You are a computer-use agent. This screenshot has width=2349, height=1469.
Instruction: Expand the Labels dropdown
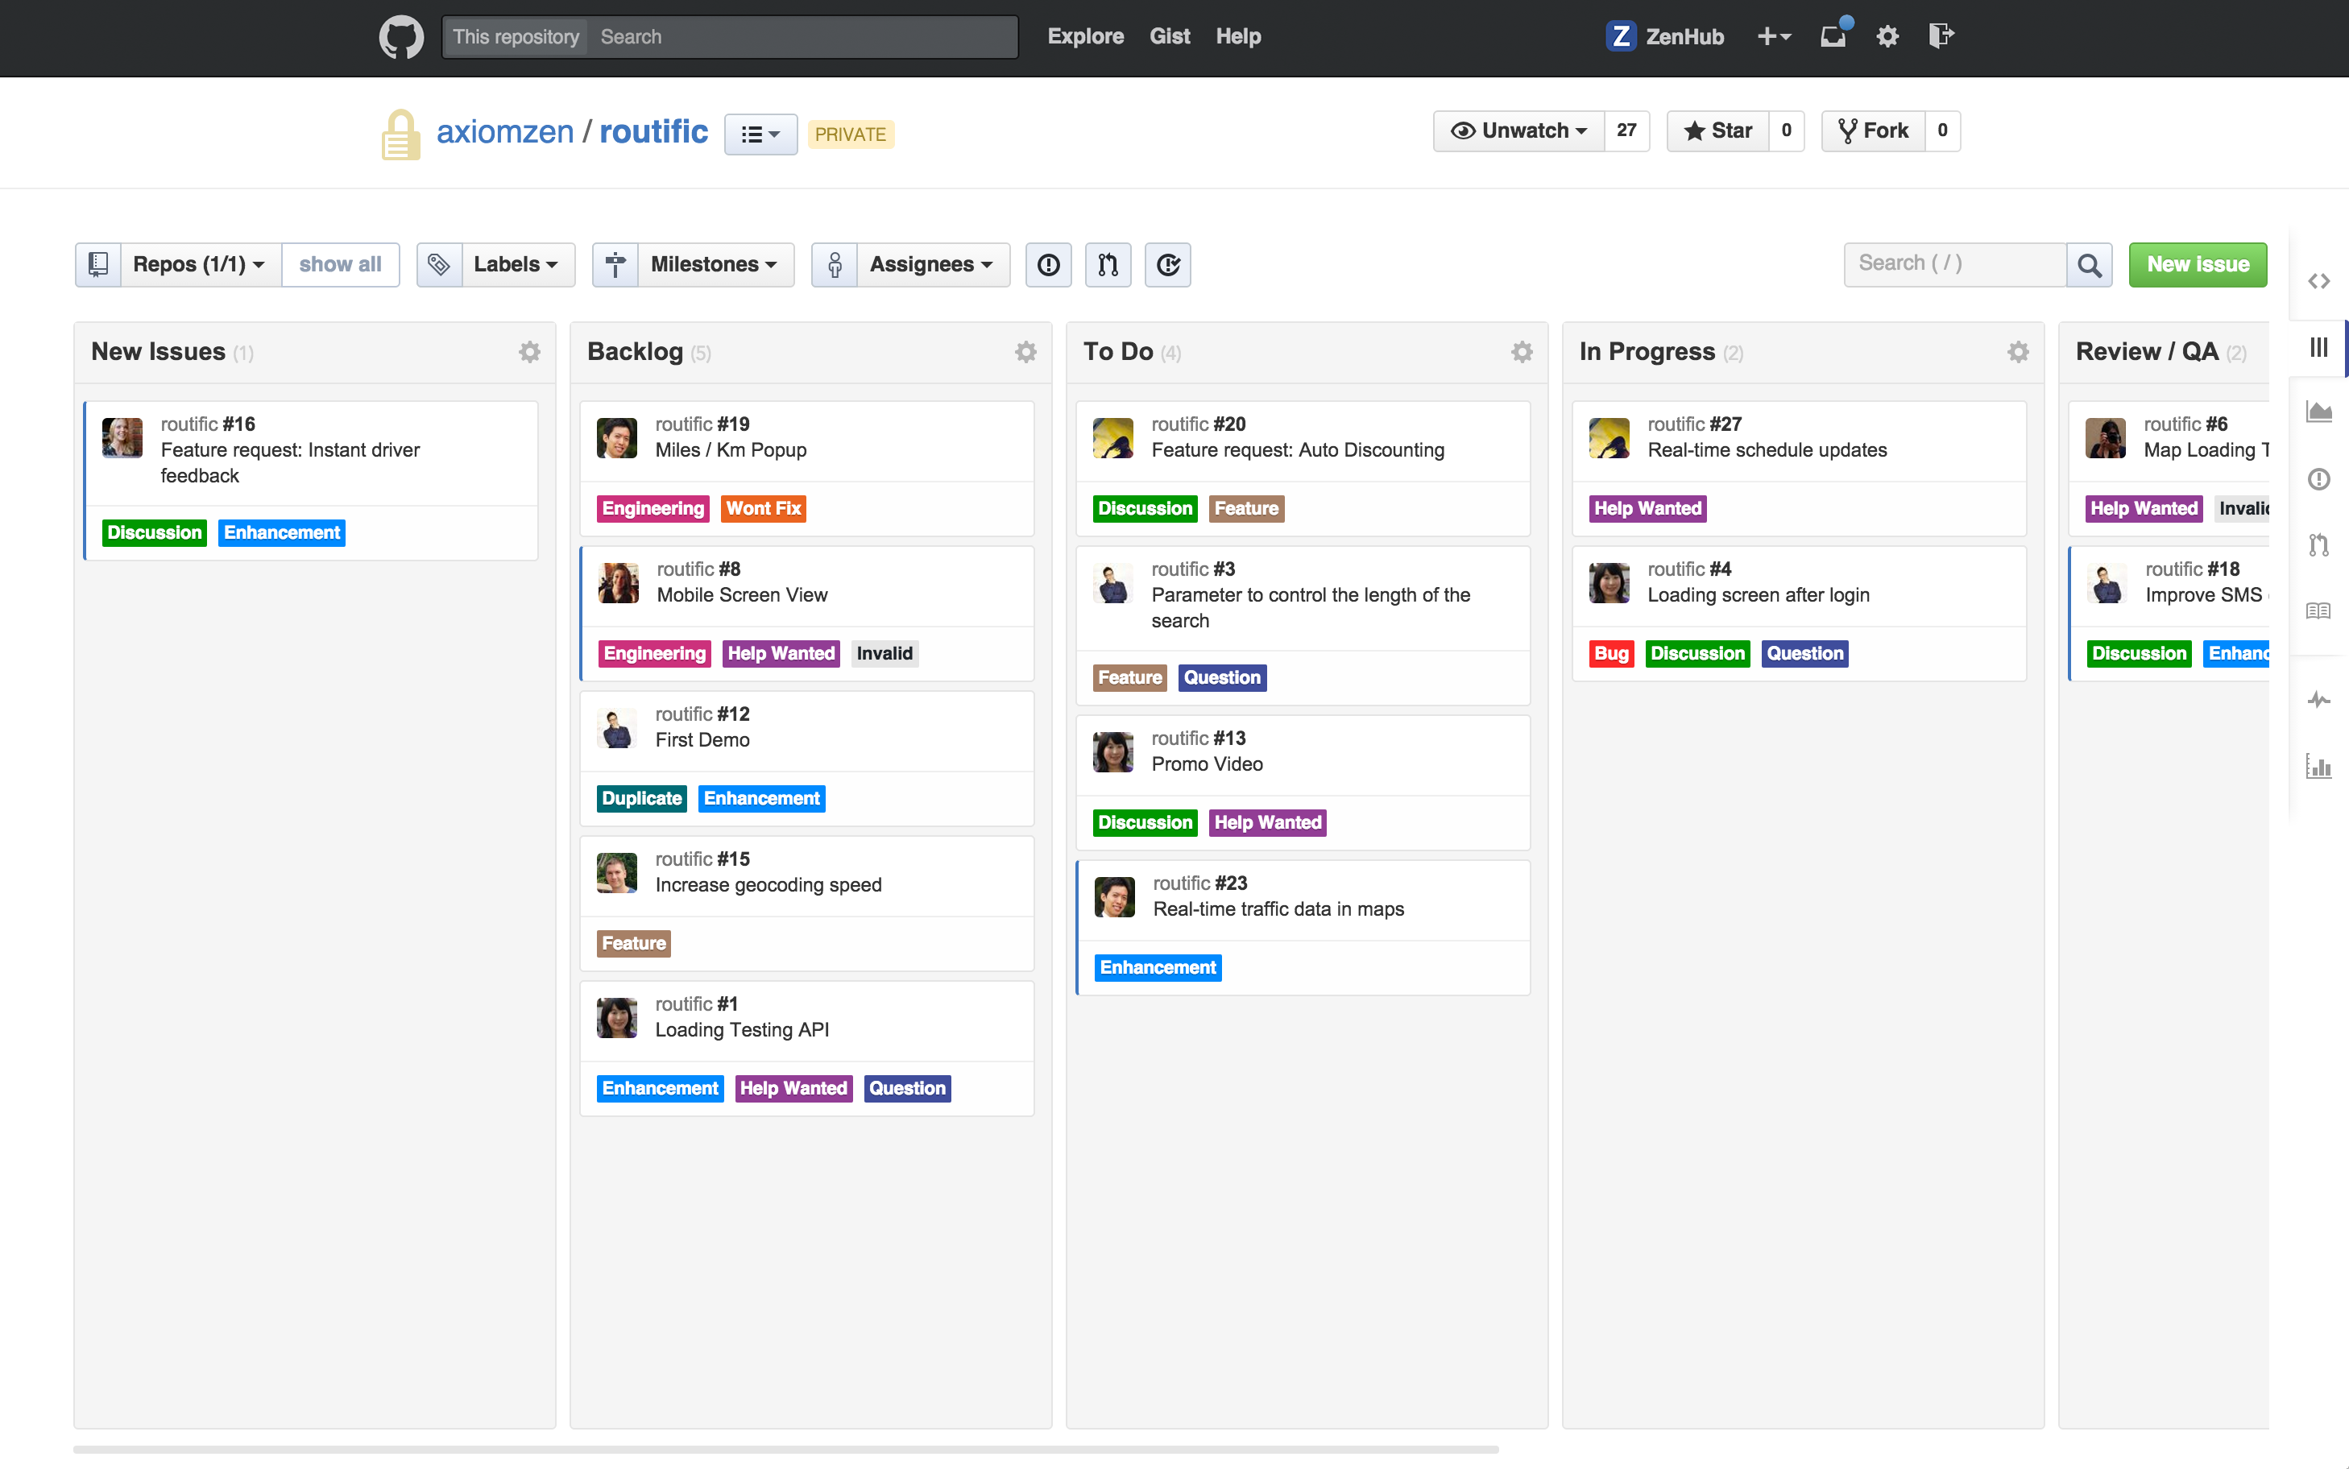pos(515,264)
